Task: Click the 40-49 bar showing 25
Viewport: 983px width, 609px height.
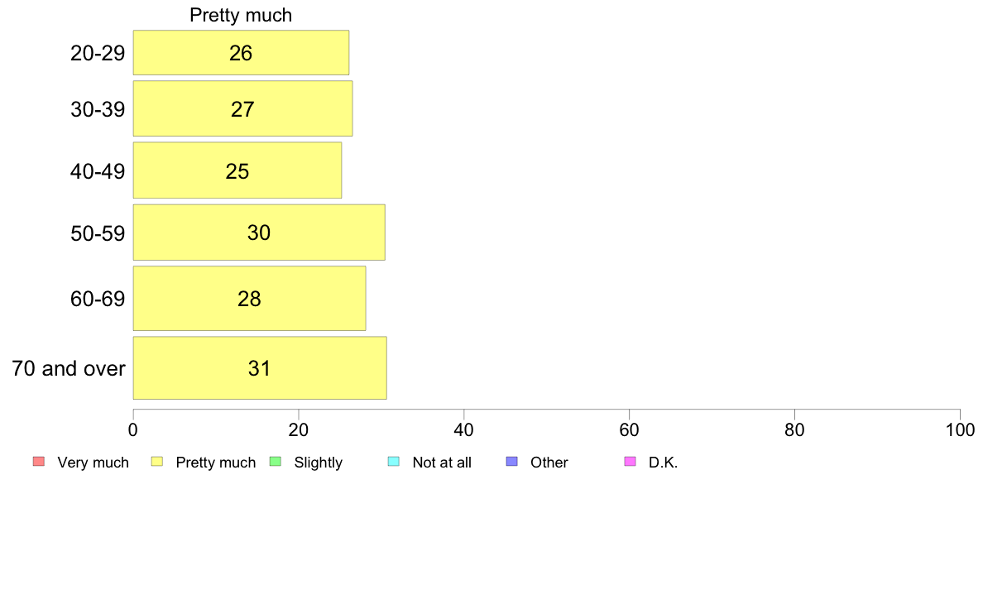Action: click(x=237, y=170)
